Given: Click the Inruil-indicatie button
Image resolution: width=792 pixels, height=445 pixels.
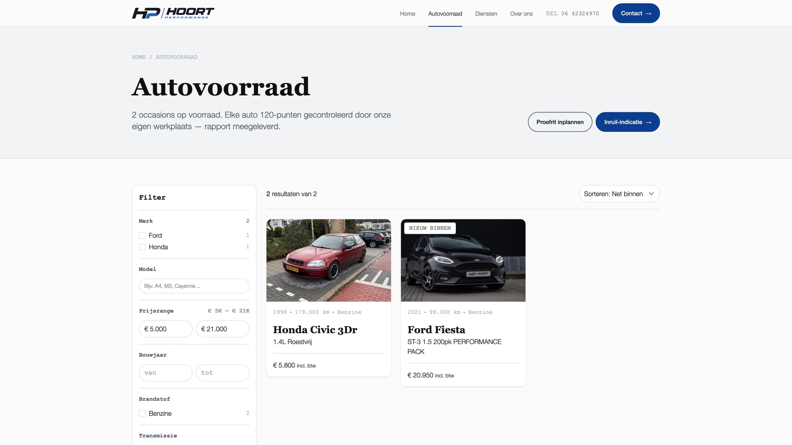Looking at the screenshot, I should 628,122.
